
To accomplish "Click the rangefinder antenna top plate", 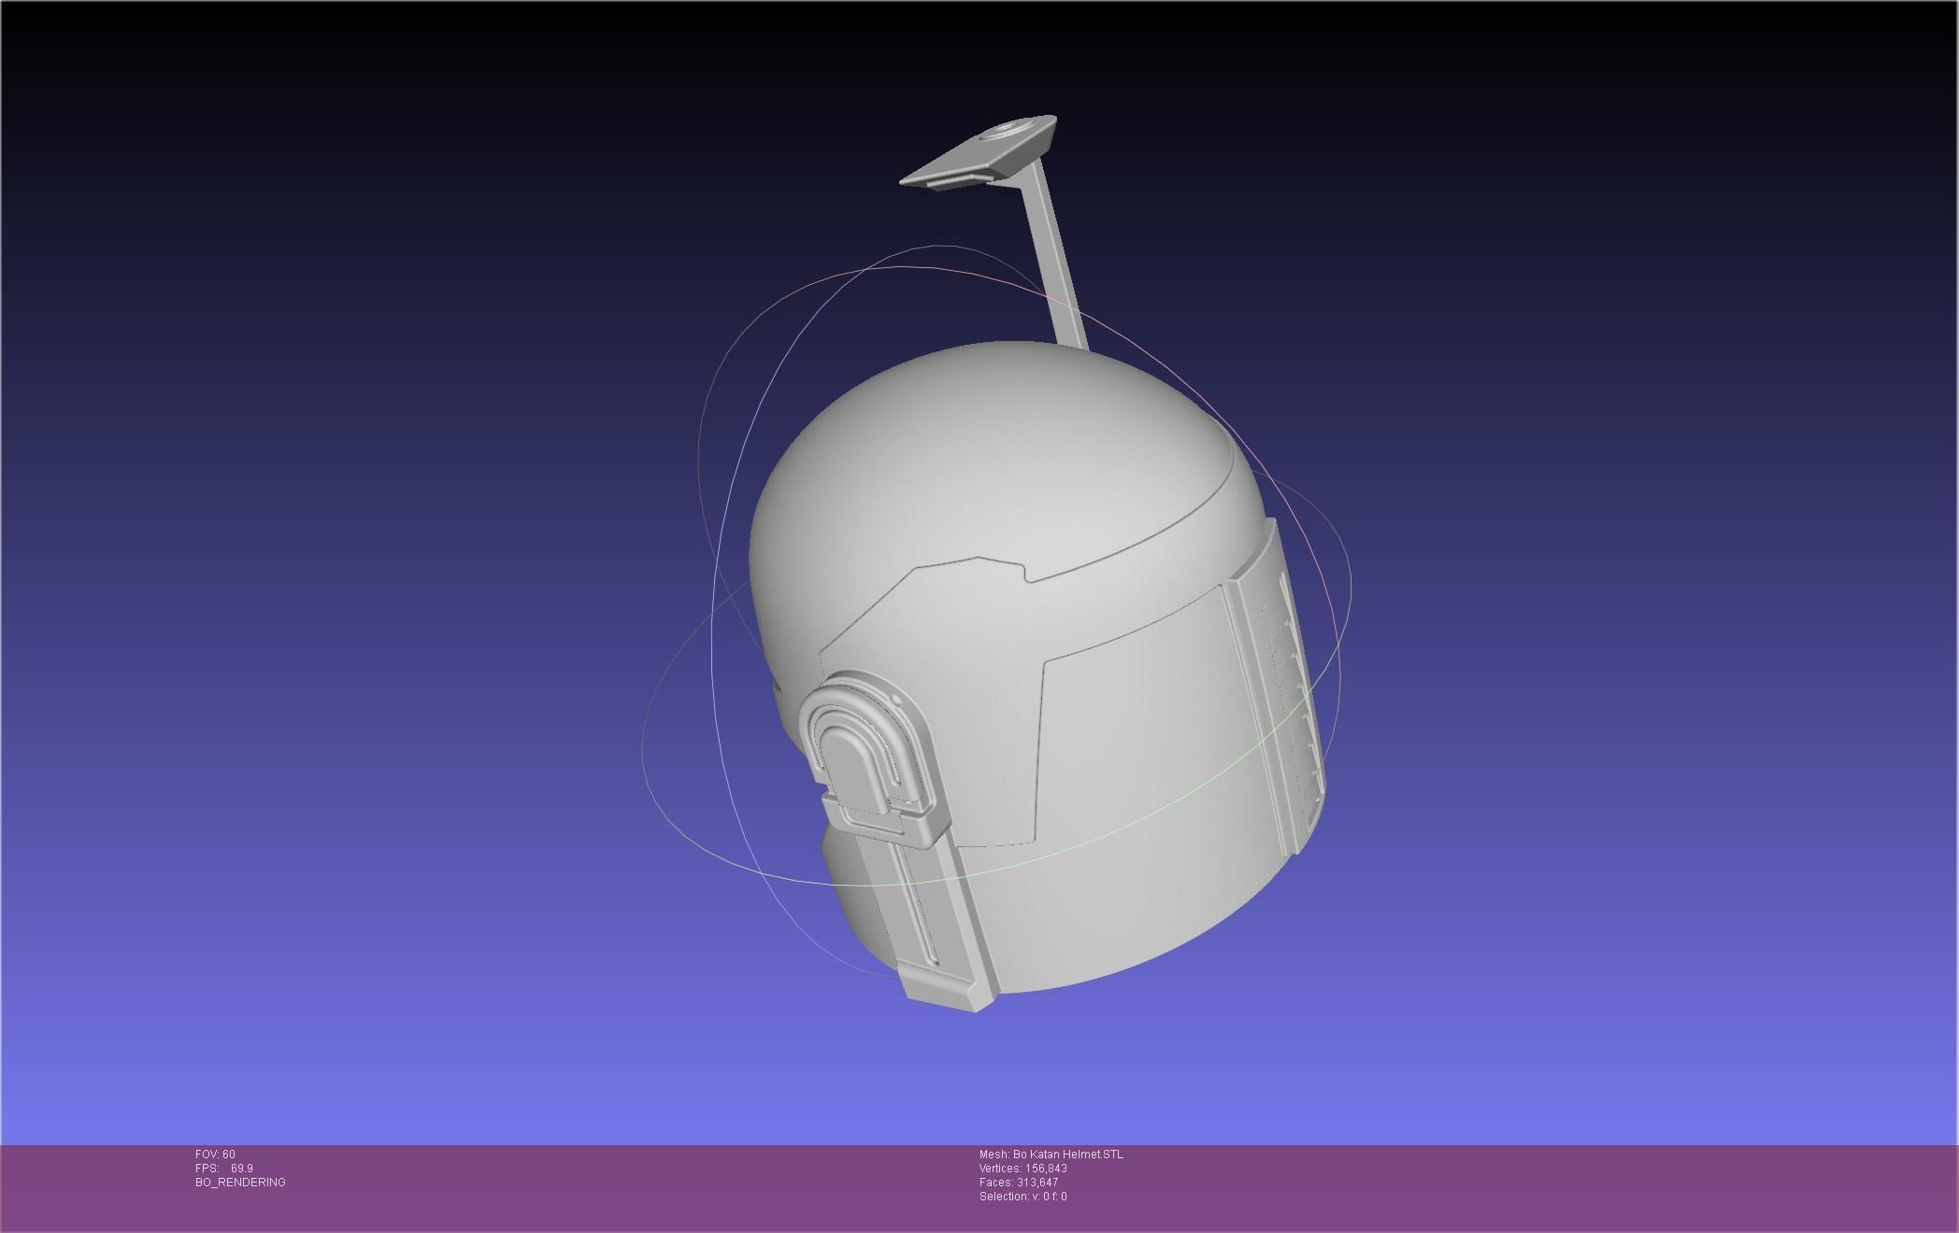I will pyautogui.click(x=979, y=152).
